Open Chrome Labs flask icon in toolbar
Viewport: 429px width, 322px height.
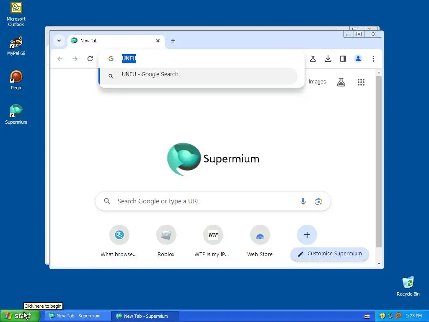click(x=313, y=59)
